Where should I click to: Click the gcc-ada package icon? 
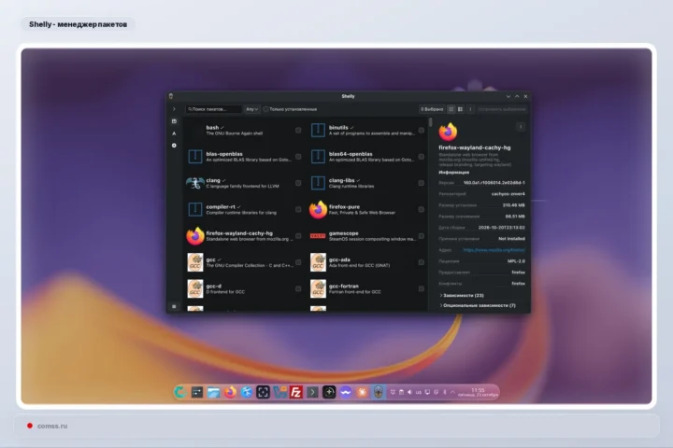point(318,262)
